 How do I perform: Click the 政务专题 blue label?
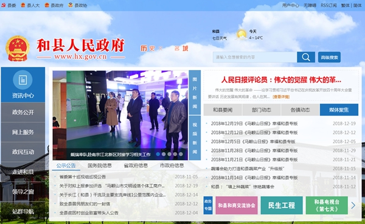(208, 205)
